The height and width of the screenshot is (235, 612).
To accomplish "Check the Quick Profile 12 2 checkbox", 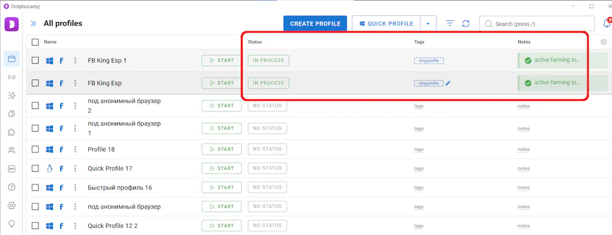I will point(35,225).
